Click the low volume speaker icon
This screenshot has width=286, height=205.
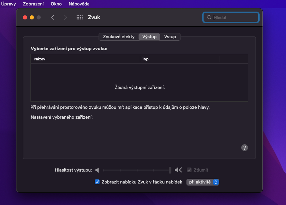point(97,170)
